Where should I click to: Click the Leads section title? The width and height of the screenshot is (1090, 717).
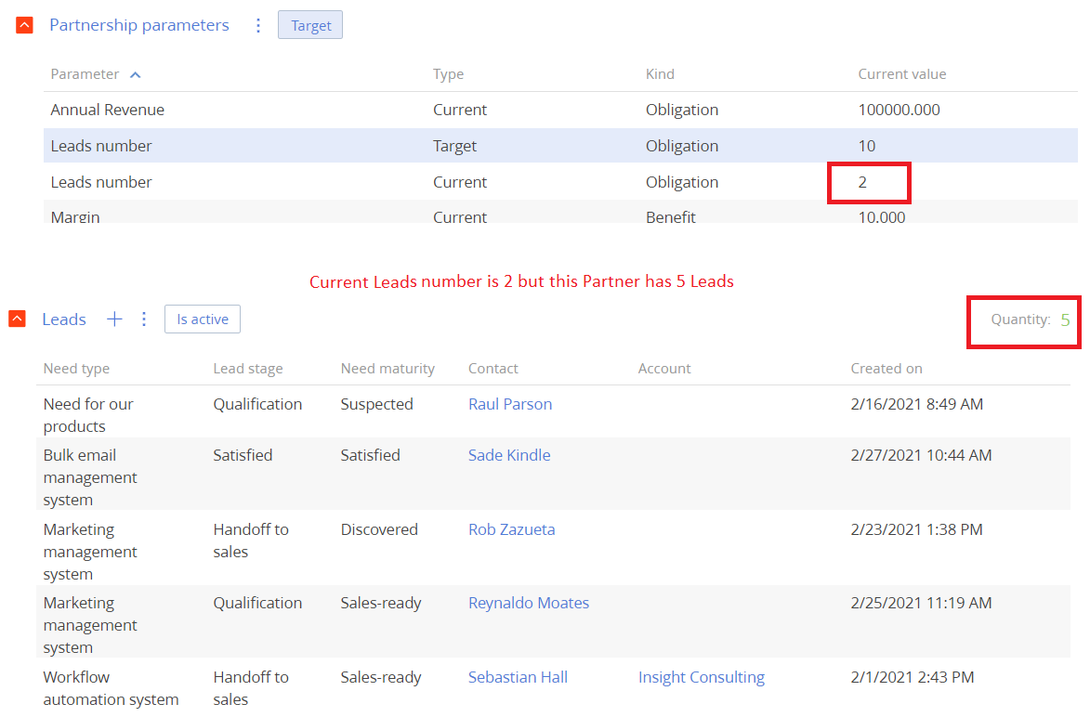(64, 319)
